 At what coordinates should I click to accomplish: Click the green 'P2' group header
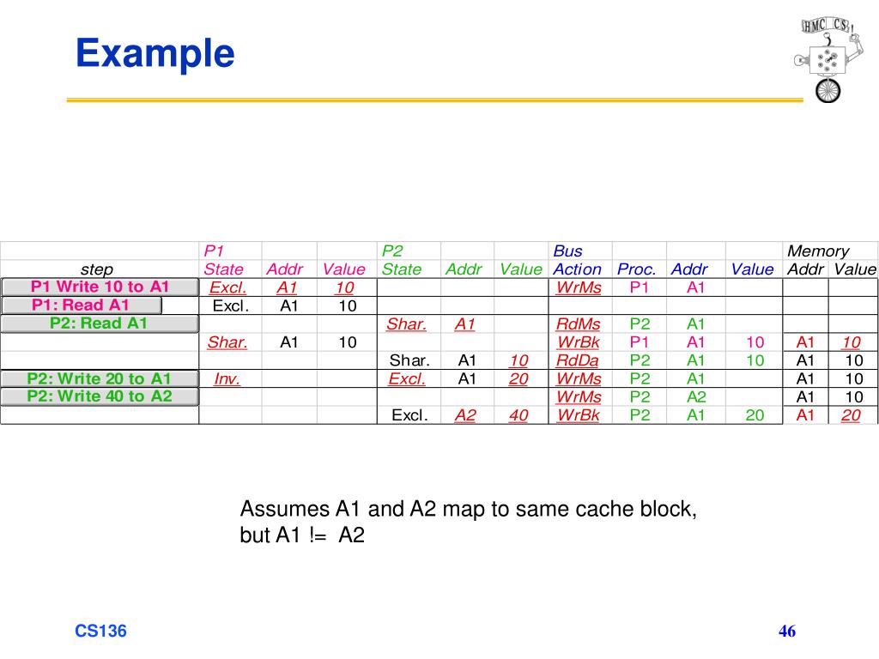tap(391, 251)
